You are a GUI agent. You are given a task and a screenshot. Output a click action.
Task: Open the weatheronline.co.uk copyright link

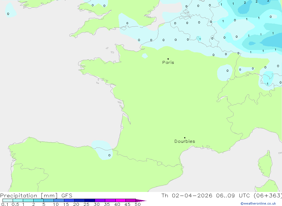258,203
